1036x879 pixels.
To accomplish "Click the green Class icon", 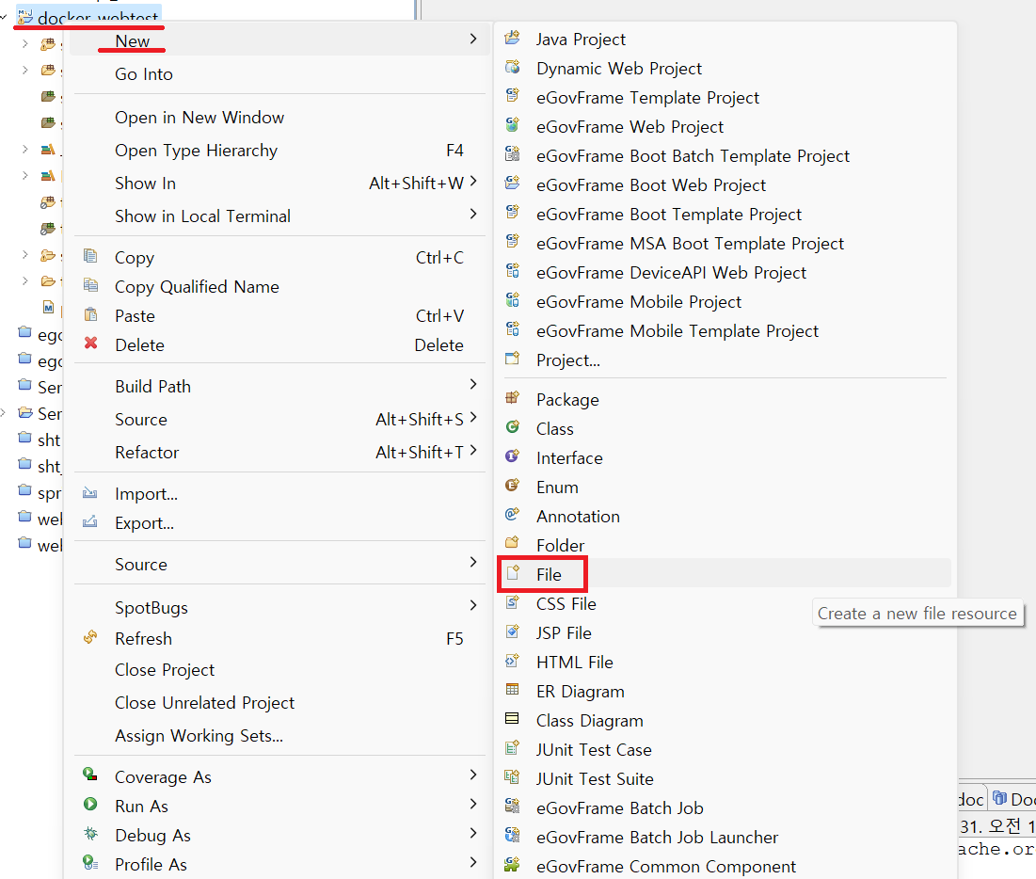I will 512,428.
